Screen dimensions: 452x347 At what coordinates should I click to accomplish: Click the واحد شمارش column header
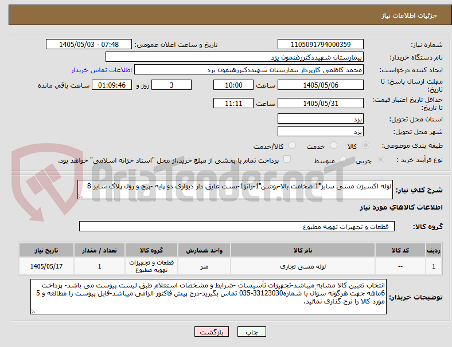204,250
